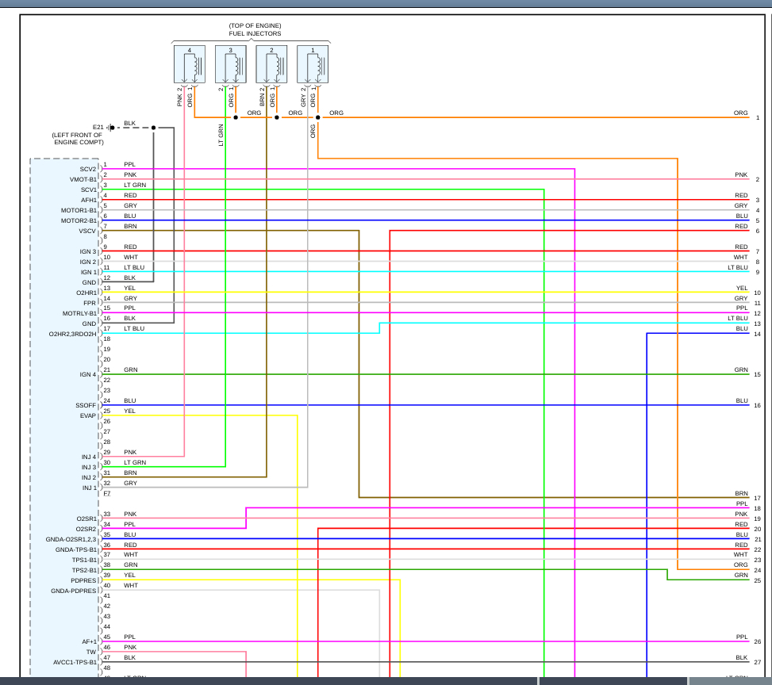The width and height of the screenshot is (772, 685).
Task: Select the fuel injector 3 coil symbol
Action: (231, 66)
